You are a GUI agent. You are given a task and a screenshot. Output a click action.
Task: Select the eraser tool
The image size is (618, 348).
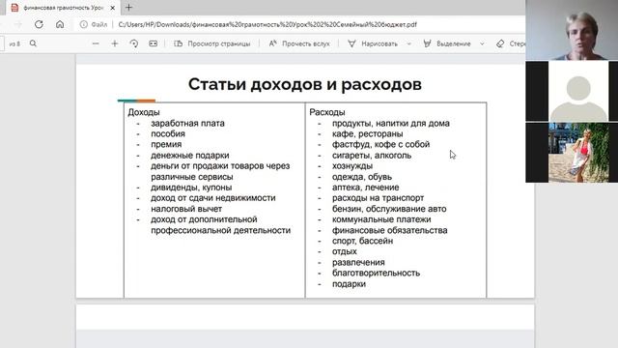tap(511, 43)
